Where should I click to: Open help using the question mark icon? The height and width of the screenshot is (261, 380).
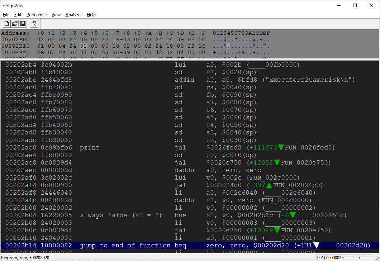[x=34, y=23]
